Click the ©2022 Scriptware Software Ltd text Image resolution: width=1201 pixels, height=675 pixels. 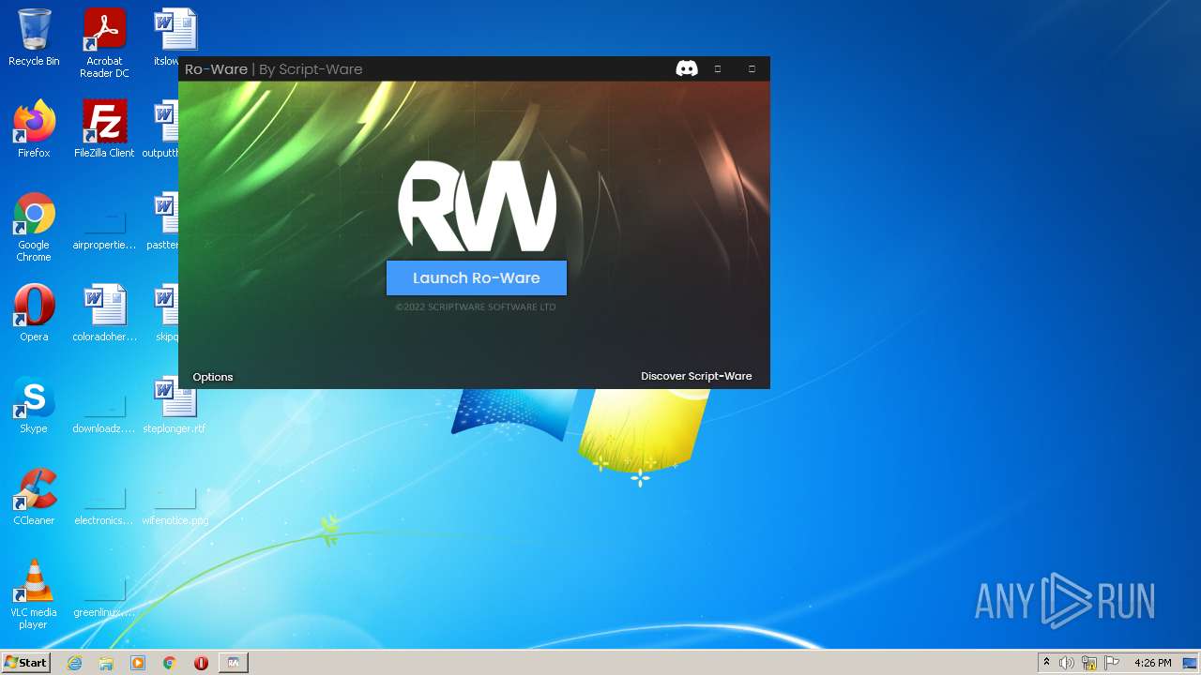pos(476,307)
